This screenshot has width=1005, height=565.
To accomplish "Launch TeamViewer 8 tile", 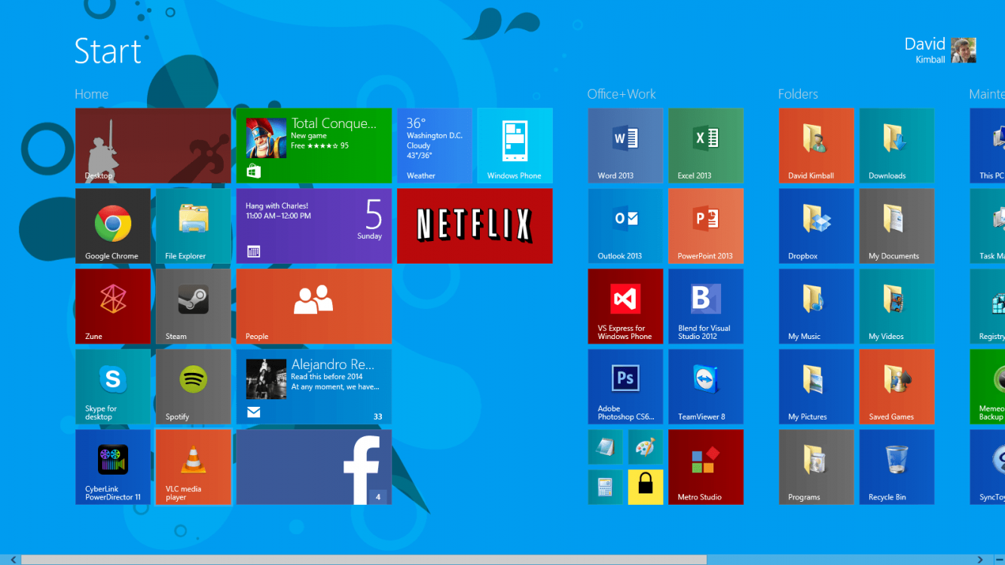I will [706, 386].
